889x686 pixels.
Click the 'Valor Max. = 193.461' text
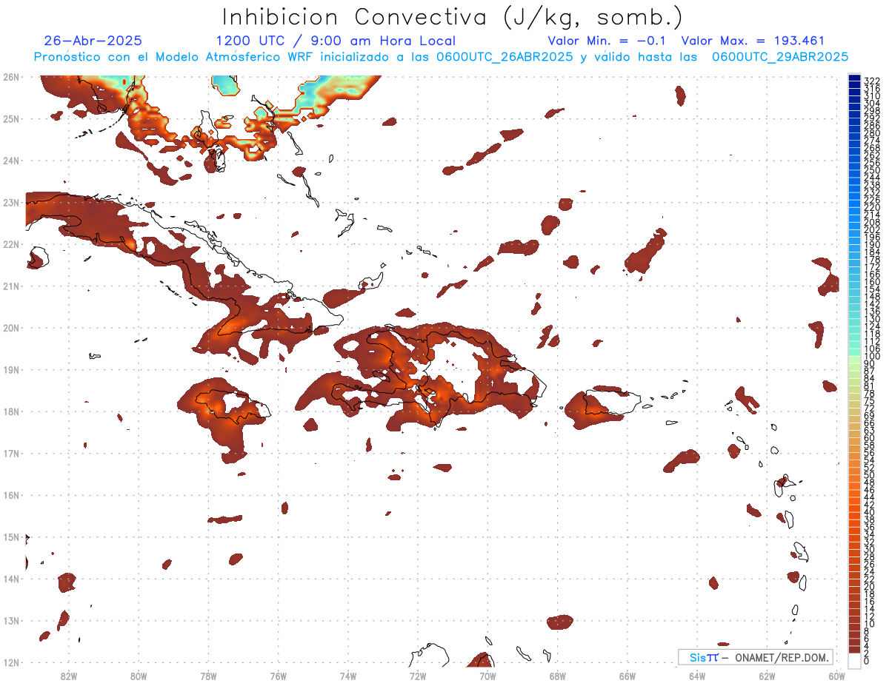click(753, 41)
